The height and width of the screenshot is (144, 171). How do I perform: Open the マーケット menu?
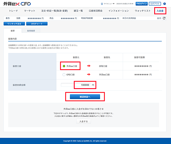pyautogui.click(x=30, y=11)
